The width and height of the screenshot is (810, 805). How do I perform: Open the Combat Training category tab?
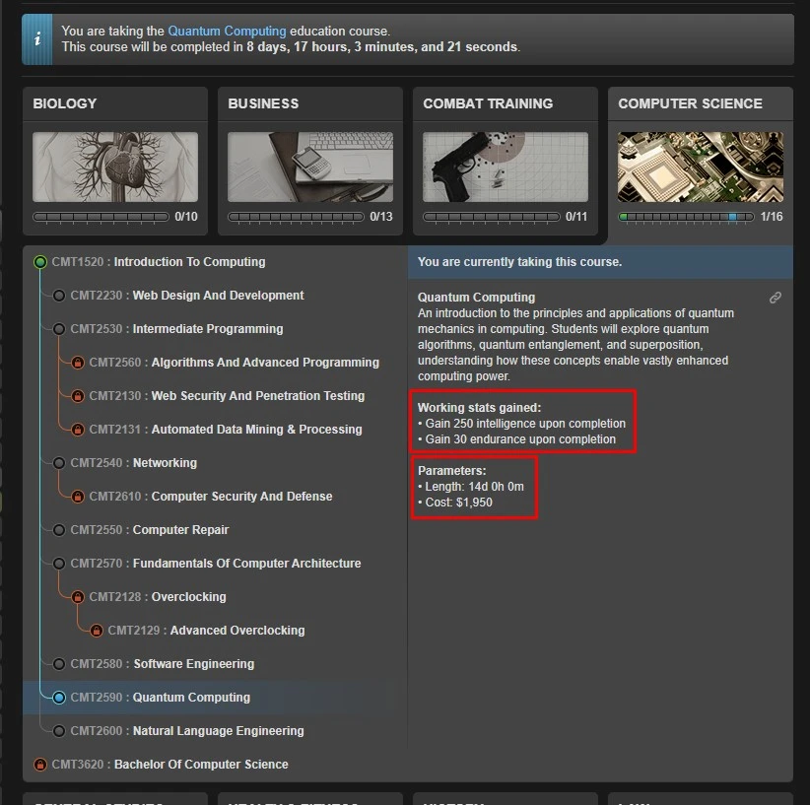point(505,103)
